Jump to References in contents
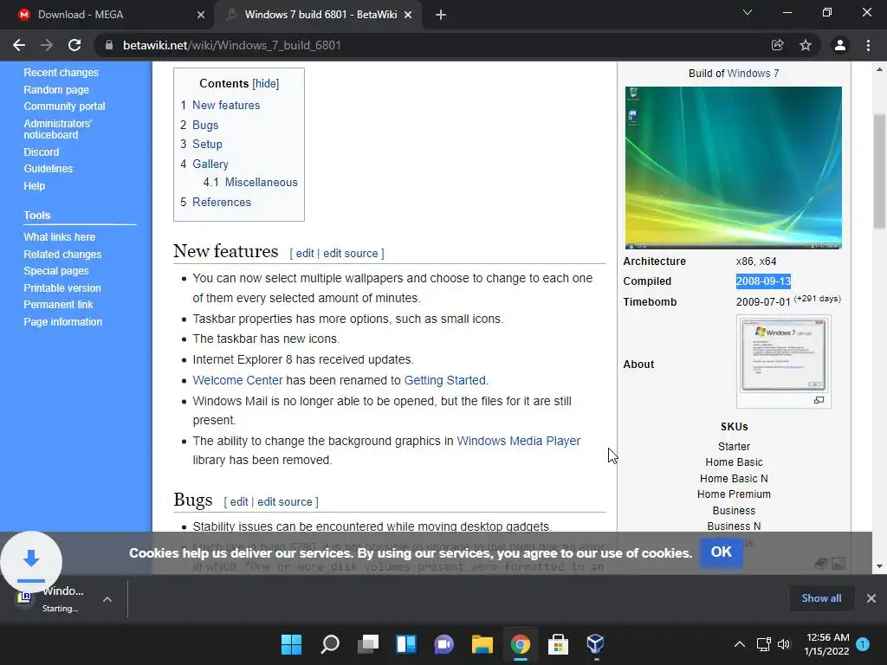Screen dimensions: 887x665 click(x=221, y=202)
